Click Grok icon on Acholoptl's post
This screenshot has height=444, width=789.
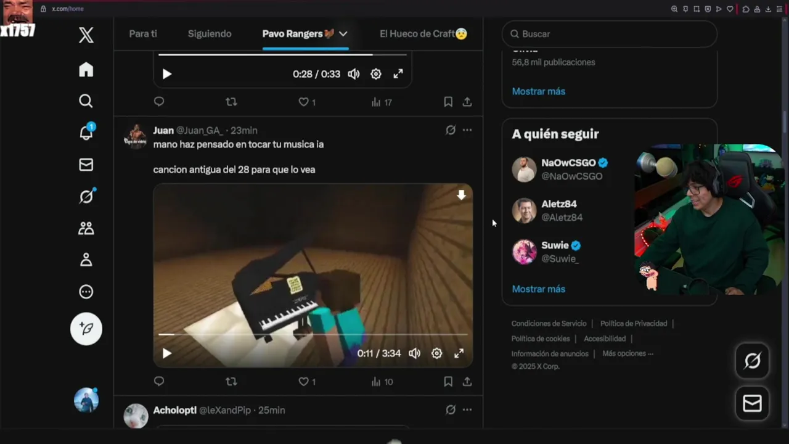click(x=451, y=410)
